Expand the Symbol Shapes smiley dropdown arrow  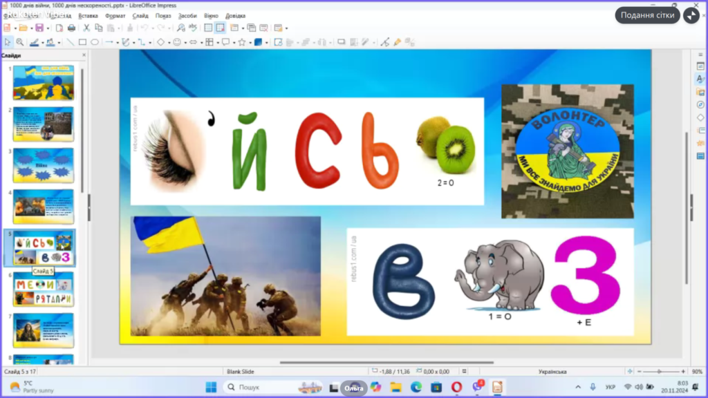[x=185, y=42]
